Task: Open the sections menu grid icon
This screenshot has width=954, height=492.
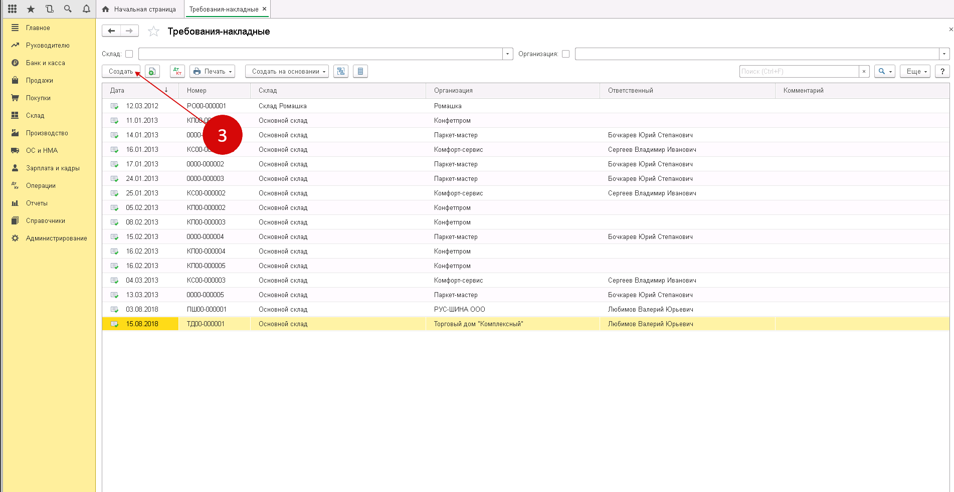Action: pyautogui.click(x=13, y=9)
